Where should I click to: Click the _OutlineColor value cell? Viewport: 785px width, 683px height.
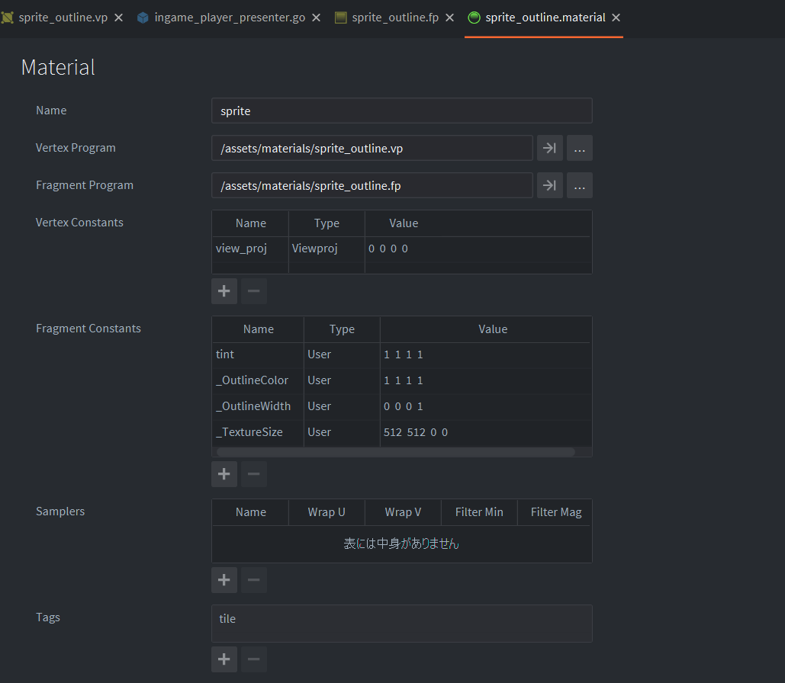point(484,381)
